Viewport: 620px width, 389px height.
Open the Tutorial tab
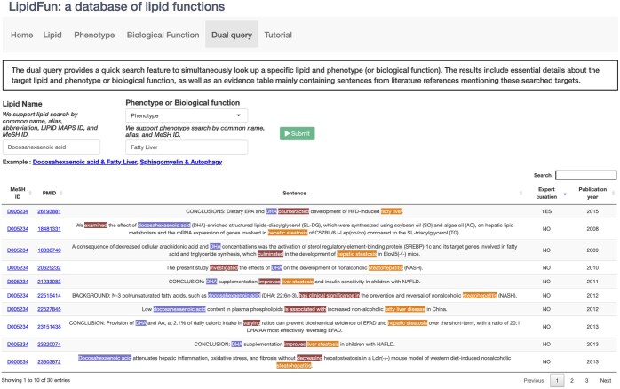click(x=278, y=35)
